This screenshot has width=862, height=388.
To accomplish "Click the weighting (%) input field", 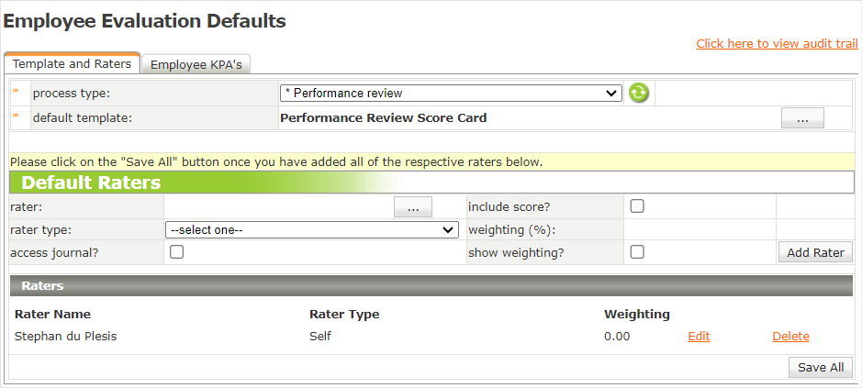I will (699, 230).
